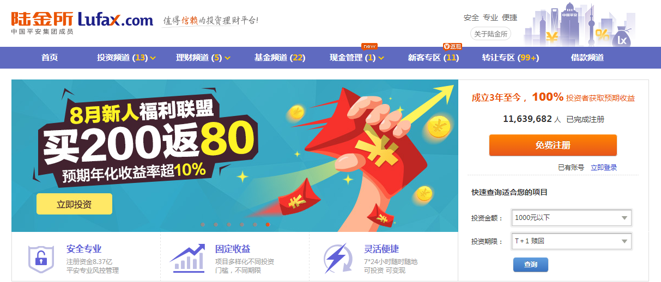Expand the 投资频道 menu chevron
Screen dimensions: 661x282
click(x=153, y=58)
